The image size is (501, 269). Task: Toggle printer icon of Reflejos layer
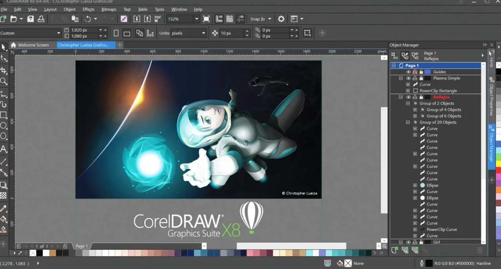pos(415,97)
